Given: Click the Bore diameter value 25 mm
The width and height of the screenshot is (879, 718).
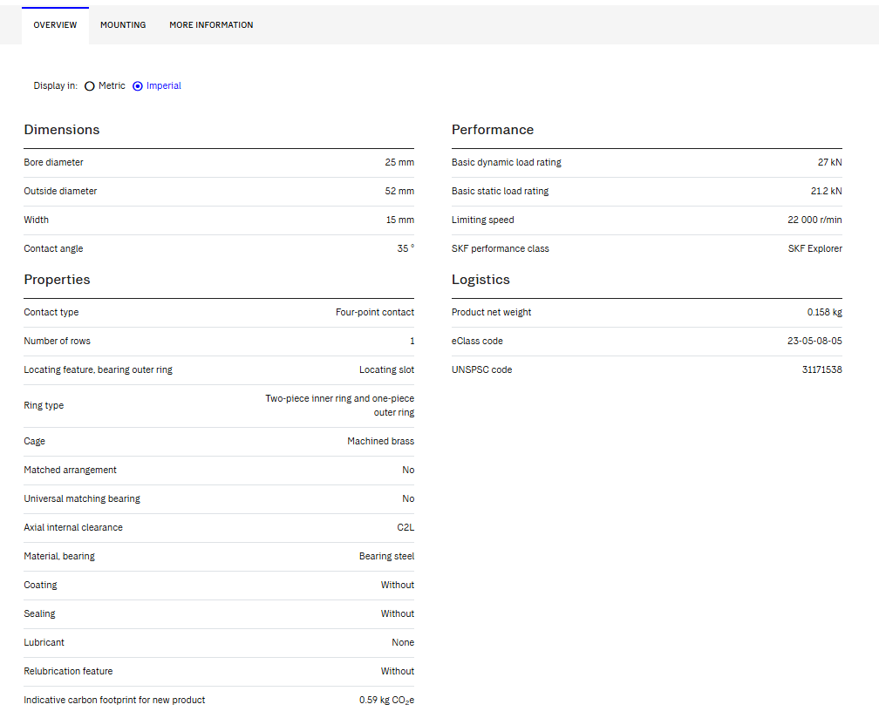Looking at the screenshot, I should coord(399,162).
